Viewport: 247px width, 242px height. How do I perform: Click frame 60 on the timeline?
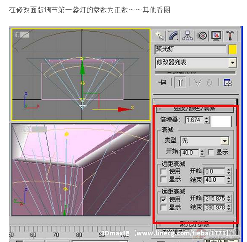coord(33,235)
